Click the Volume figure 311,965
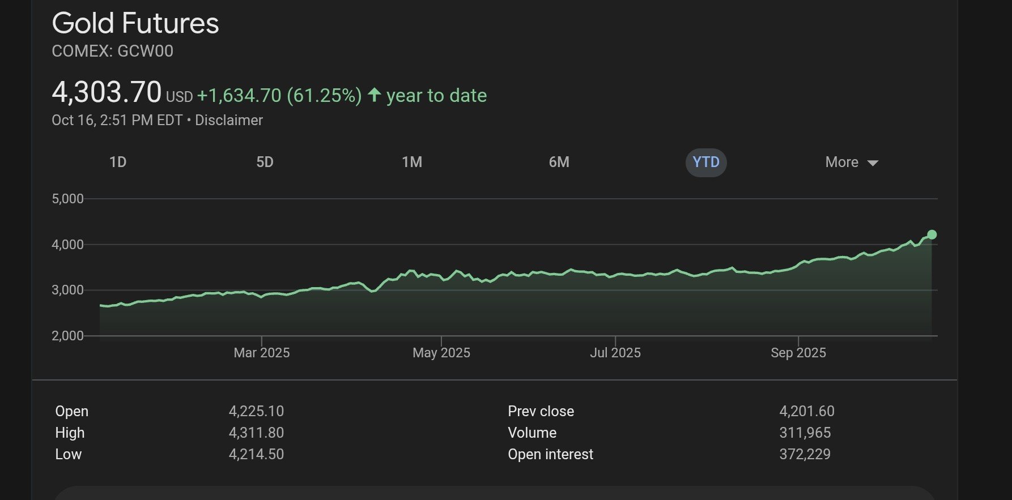Screen dimensions: 1012x500 pos(805,433)
